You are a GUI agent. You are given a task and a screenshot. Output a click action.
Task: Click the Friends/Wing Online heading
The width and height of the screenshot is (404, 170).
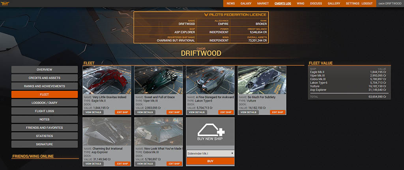[33, 156]
